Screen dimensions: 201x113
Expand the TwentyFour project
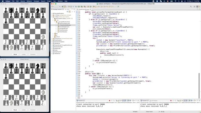click(52, 53)
